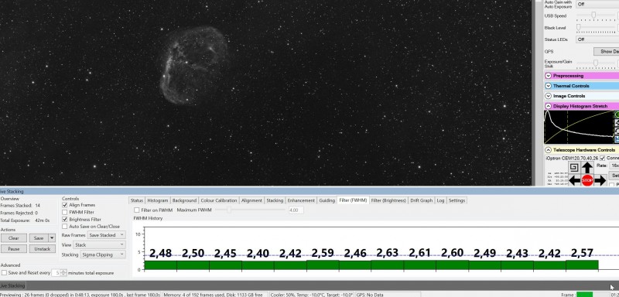Switch to the Alignment tab
The width and height of the screenshot is (619, 297).
(x=251, y=200)
